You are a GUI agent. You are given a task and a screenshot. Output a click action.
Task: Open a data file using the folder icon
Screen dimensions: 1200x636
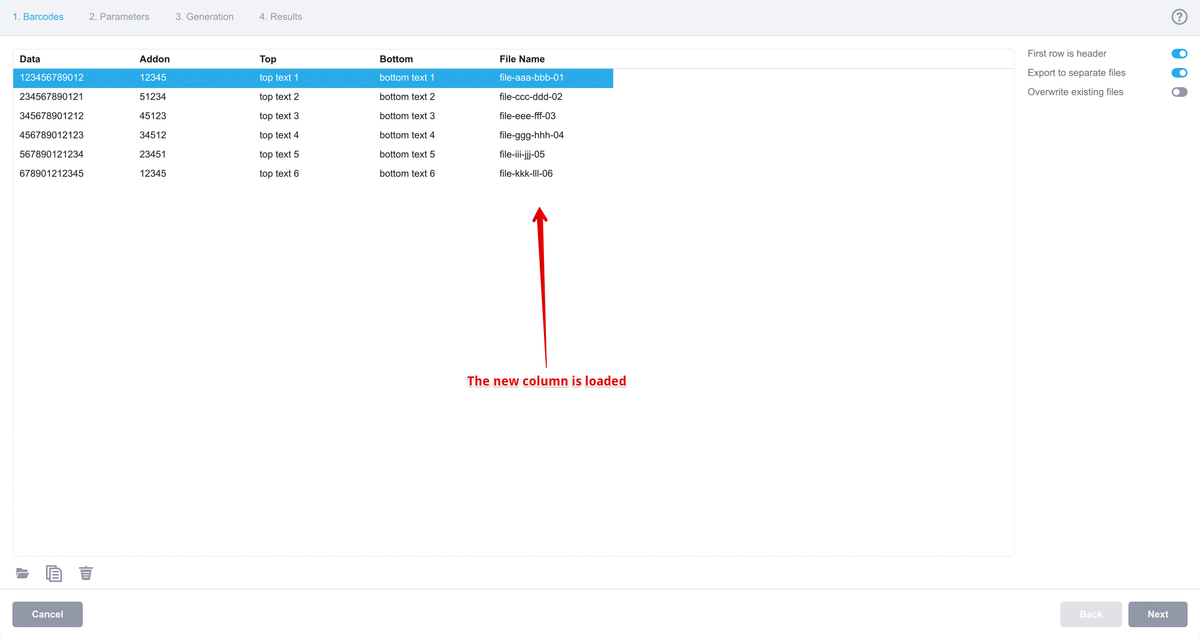[22, 573]
